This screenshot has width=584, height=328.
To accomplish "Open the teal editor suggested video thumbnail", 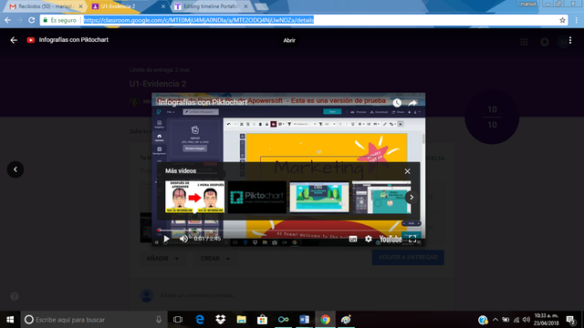I will click(381, 197).
